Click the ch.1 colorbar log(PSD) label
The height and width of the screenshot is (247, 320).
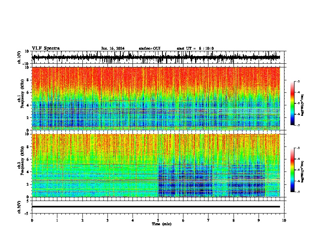coord(303,105)
